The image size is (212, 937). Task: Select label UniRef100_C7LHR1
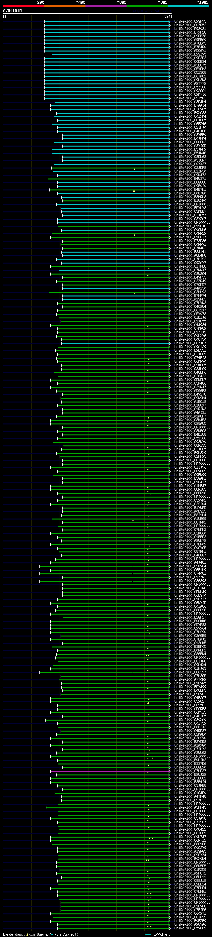(x=190, y=892)
